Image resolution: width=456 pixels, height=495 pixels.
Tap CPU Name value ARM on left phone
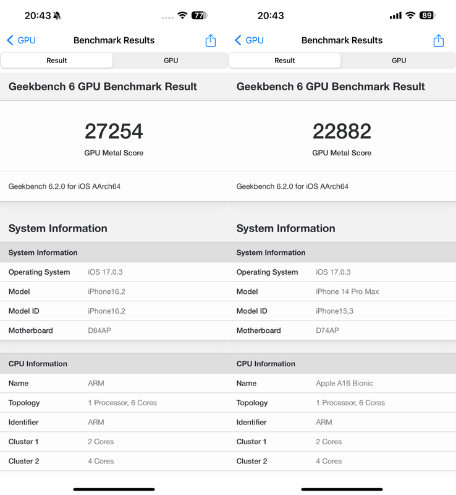coord(96,383)
